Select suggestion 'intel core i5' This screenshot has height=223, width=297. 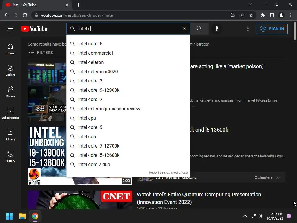tap(128, 44)
